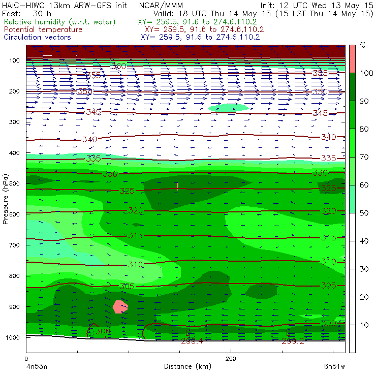Image resolution: width=376 pixels, height=376 pixels.
Task: Click the 'Distance (km)' axis label
Action: (187, 366)
